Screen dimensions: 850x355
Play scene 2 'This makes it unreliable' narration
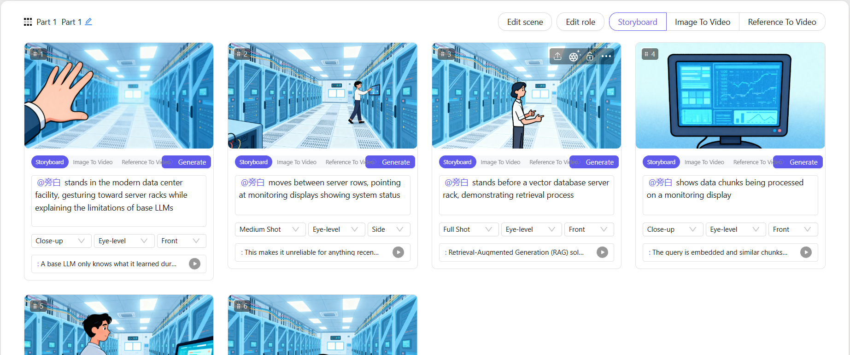coord(399,252)
